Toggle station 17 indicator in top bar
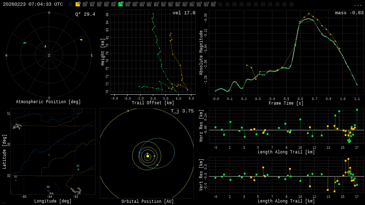This screenshot has height=205, width=365. pos(192,4)
